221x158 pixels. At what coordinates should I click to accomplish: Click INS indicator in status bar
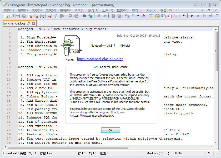point(209,153)
